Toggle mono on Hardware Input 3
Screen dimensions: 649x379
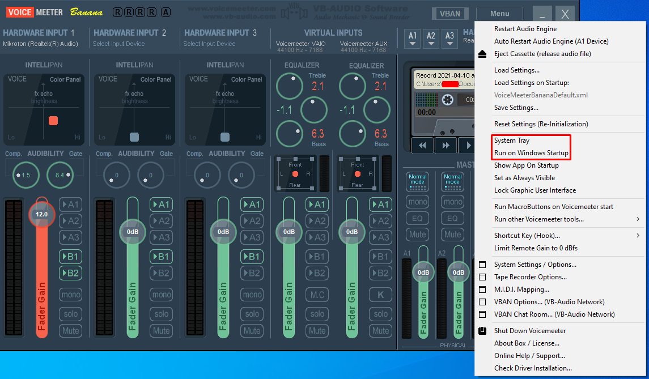coord(252,295)
